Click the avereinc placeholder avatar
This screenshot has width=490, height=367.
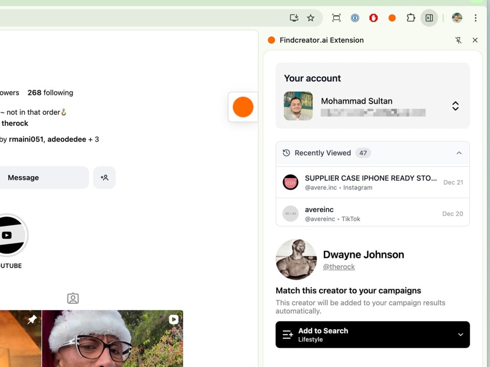coord(290,213)
